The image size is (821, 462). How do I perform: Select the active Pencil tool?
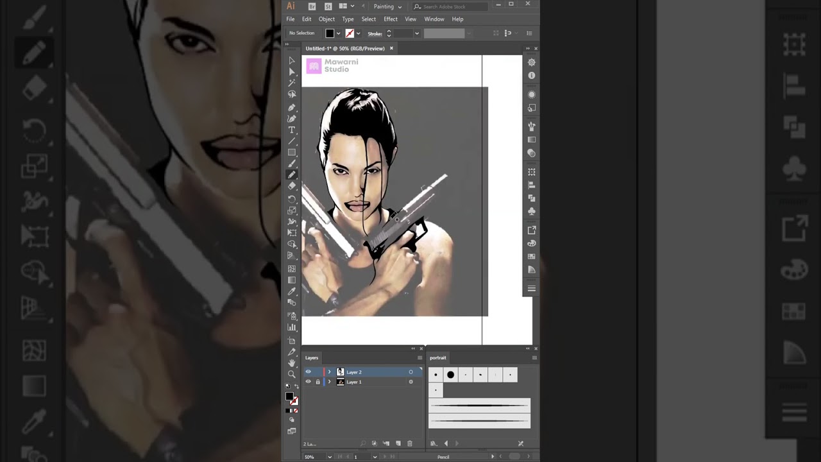[292, 175]
